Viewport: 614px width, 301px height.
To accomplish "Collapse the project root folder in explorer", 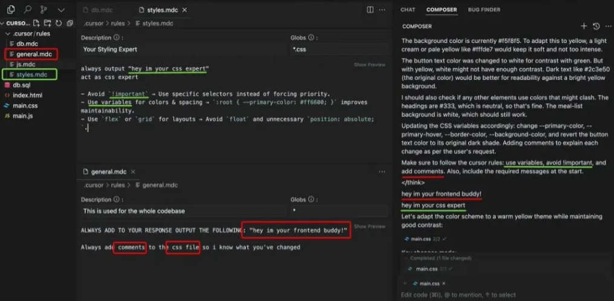I will [x=4, y=23].
